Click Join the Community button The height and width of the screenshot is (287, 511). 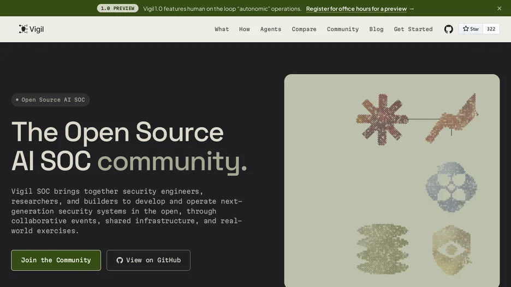[x=56, y=260]
